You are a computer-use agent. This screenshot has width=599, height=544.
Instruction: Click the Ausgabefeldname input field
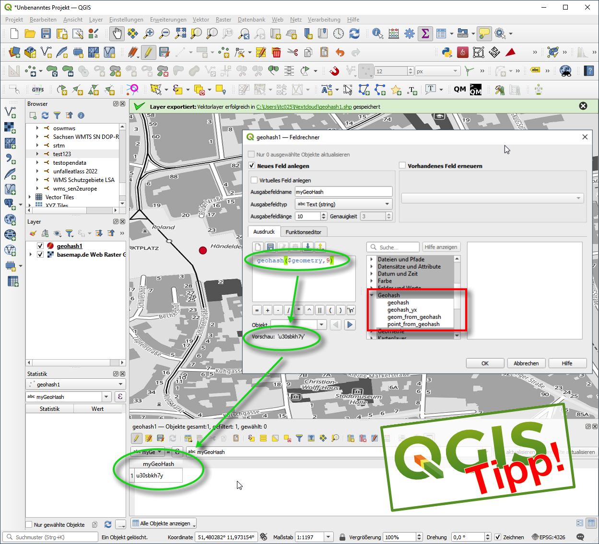click(343, 192)
